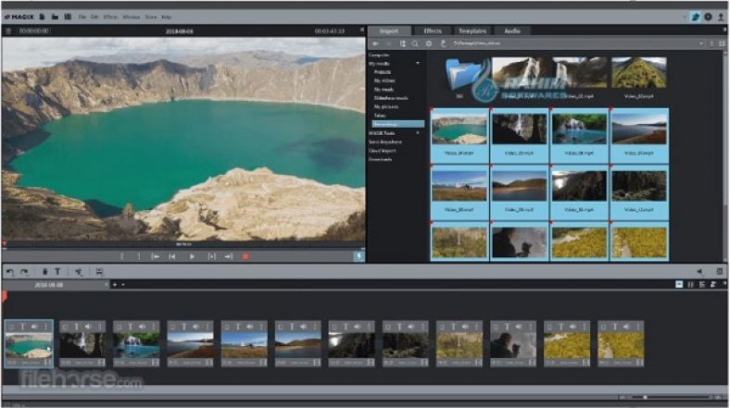730x408 pixels.
Task: Click the back arrow in the media browser
Action: click(x=375, y=43)
